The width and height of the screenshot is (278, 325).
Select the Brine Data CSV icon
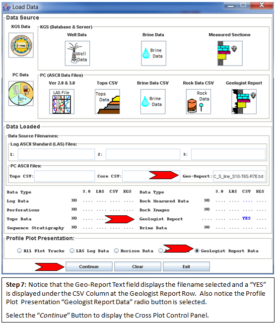[x=153, y=102]
